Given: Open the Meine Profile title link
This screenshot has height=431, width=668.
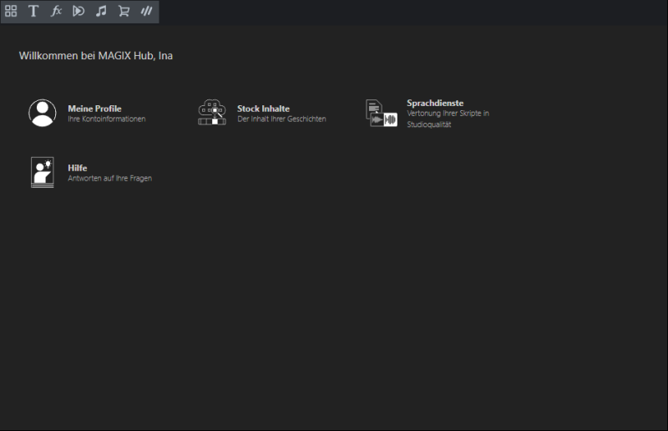Looking at the screenshot, I should (x=94, y=109).
